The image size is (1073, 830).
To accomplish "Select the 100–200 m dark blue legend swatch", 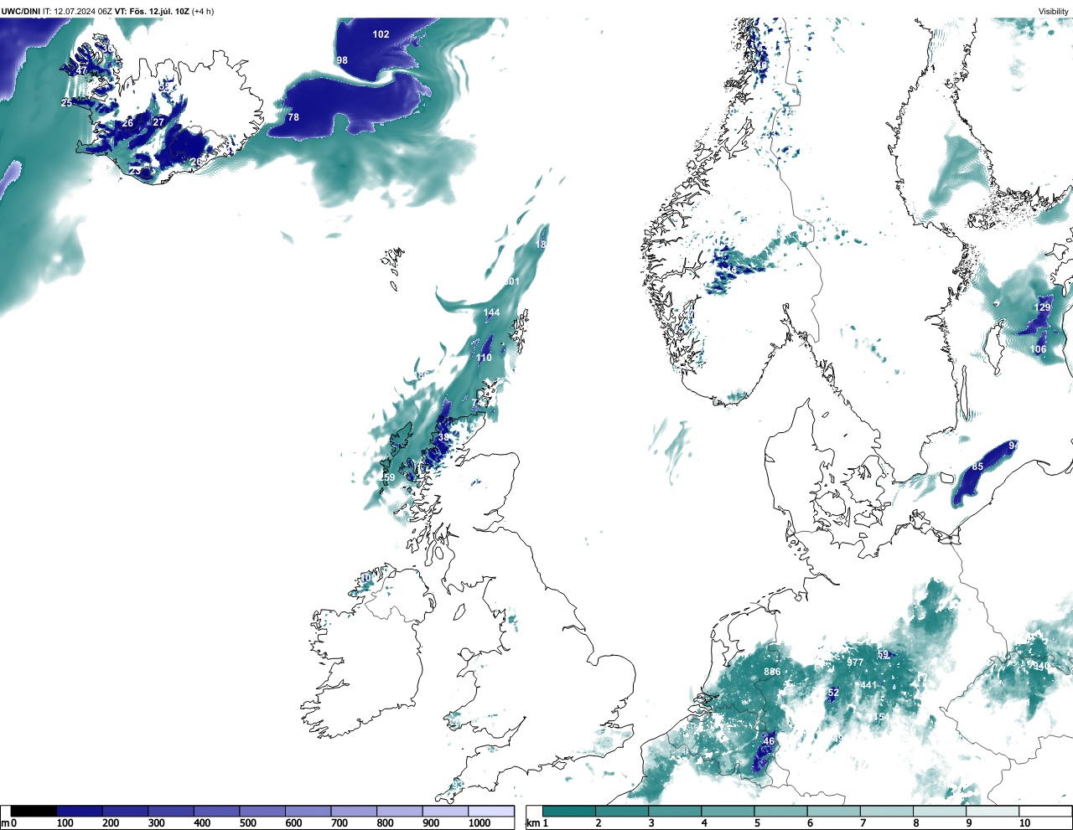I will (80, 811).
